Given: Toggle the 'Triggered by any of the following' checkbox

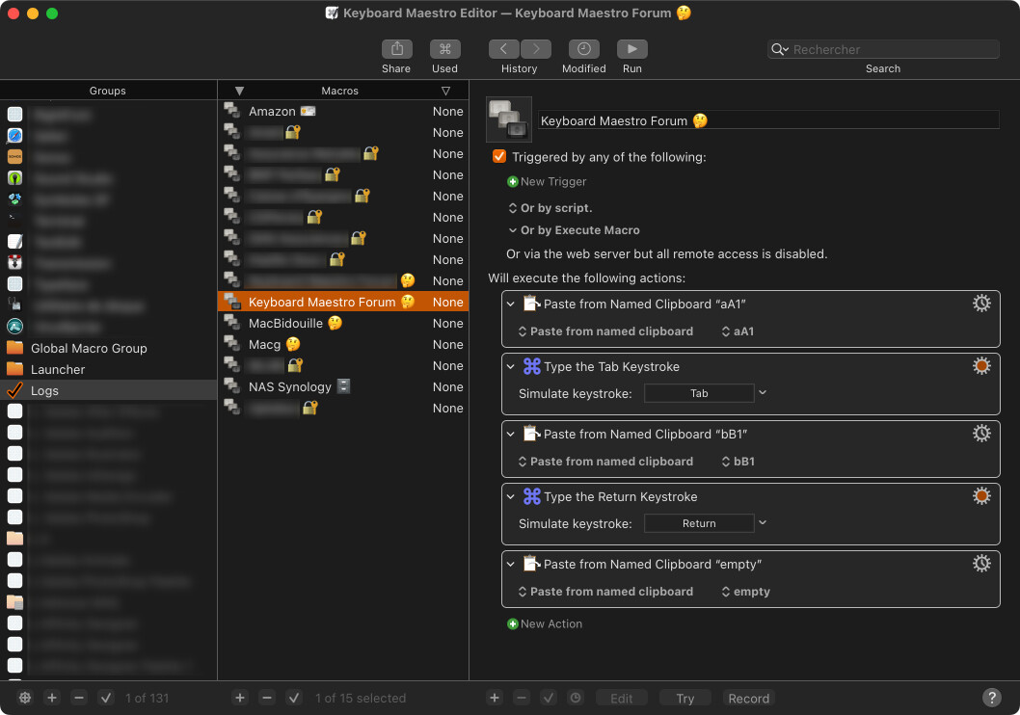Looking at the screenshot, I should (499, 157).
